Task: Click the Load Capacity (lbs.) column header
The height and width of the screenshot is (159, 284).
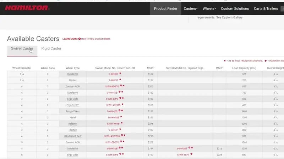Action: point(244,68)
